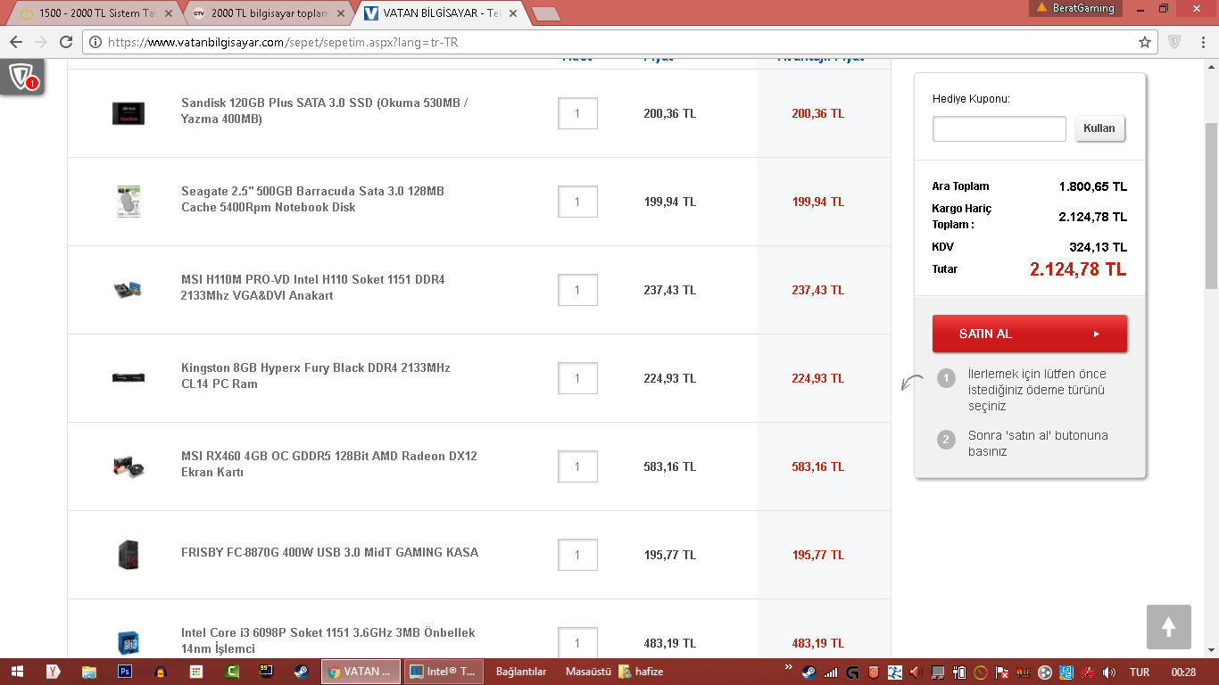The width and height of the screenshot is (1219, 685).
Task: Open the Bağlantılar taskbar toolbar
Action: [521, 672]
